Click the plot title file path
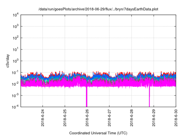Image resolution: width=194 pixels, height=136 pixels. click(98, 9)
